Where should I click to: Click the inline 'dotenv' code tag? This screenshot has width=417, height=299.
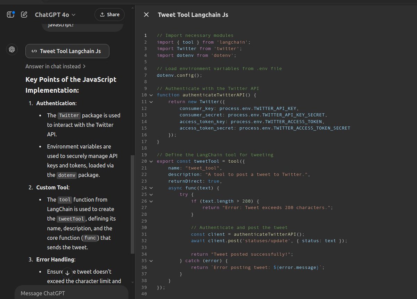pyautogui.click(x=67, y=175)
